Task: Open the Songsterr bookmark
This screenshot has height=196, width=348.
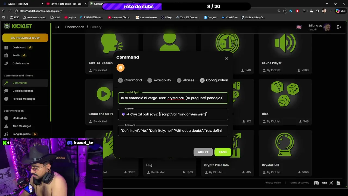Action: [x=211, y=17]
